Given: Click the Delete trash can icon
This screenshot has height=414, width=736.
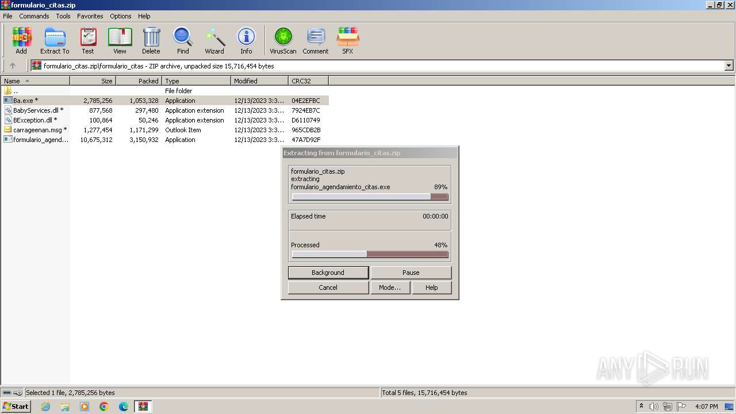Looking at the screenshot, I should (x=151, y=41).
